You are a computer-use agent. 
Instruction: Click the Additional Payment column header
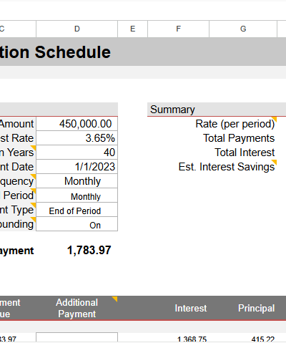77,308
